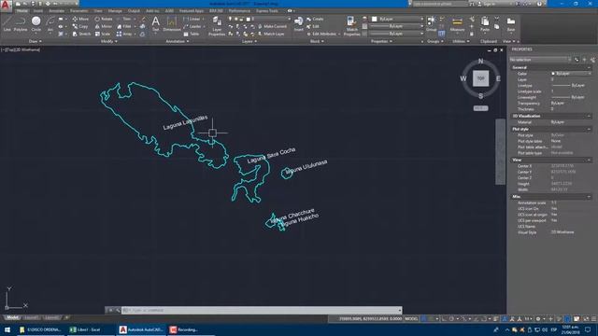Expand the Block panel
The height and width of the screenshot is (336, 598).
(x=317, y=41)
